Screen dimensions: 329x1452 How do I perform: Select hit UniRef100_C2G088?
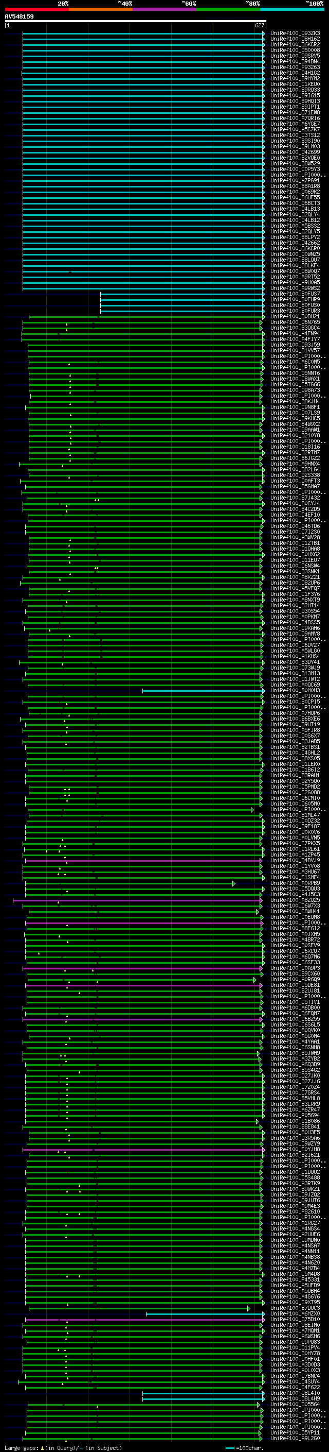[x=295, y=792]
